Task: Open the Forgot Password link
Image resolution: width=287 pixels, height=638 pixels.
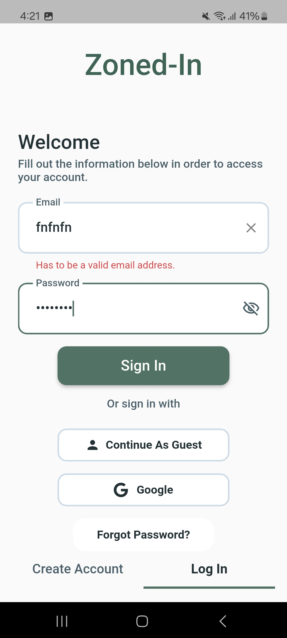Action: tap(143, 535)
